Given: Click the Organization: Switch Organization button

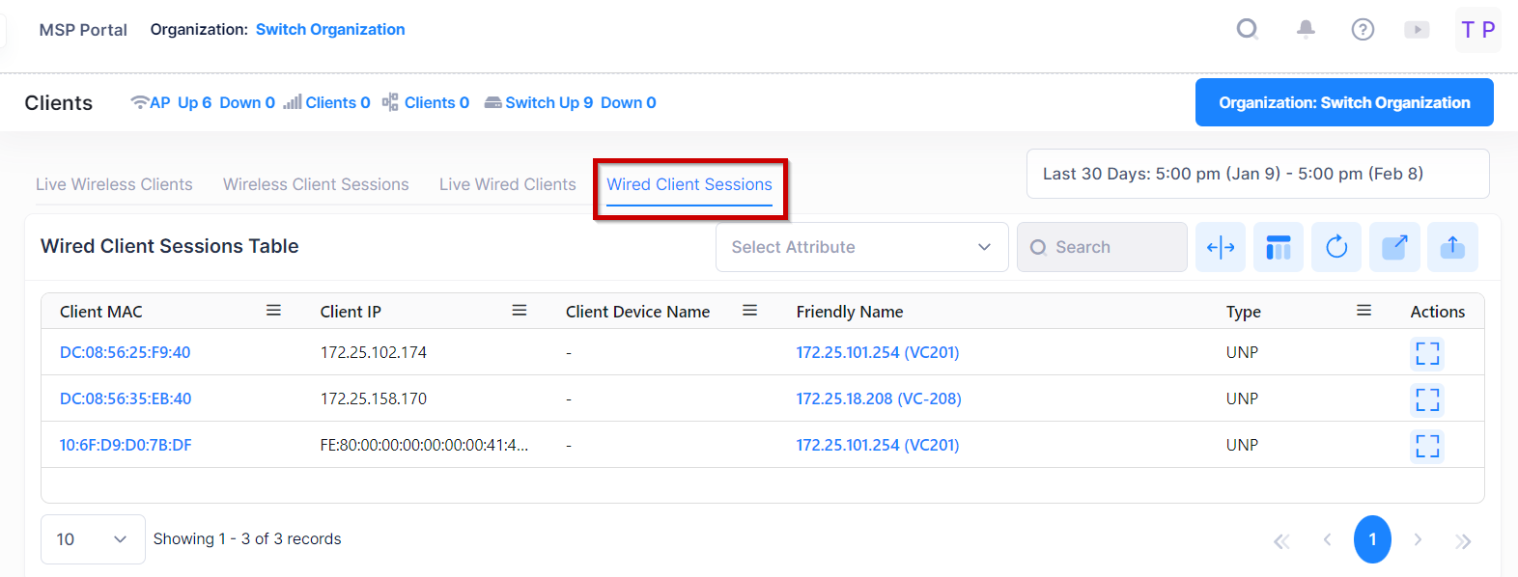Looking at the screenshot, I should click(x=1344, y=102).
